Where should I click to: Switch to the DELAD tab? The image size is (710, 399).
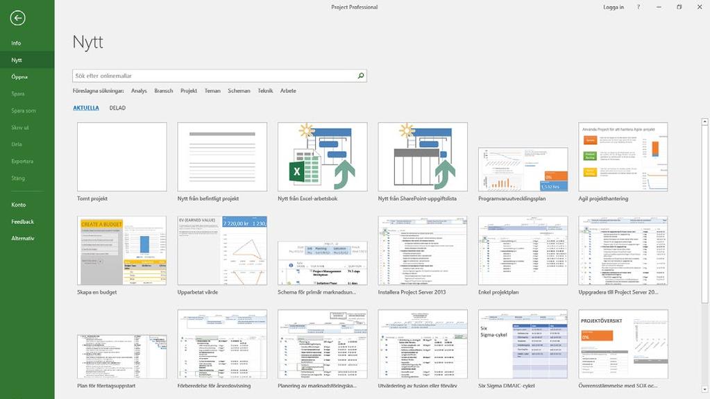117,108
